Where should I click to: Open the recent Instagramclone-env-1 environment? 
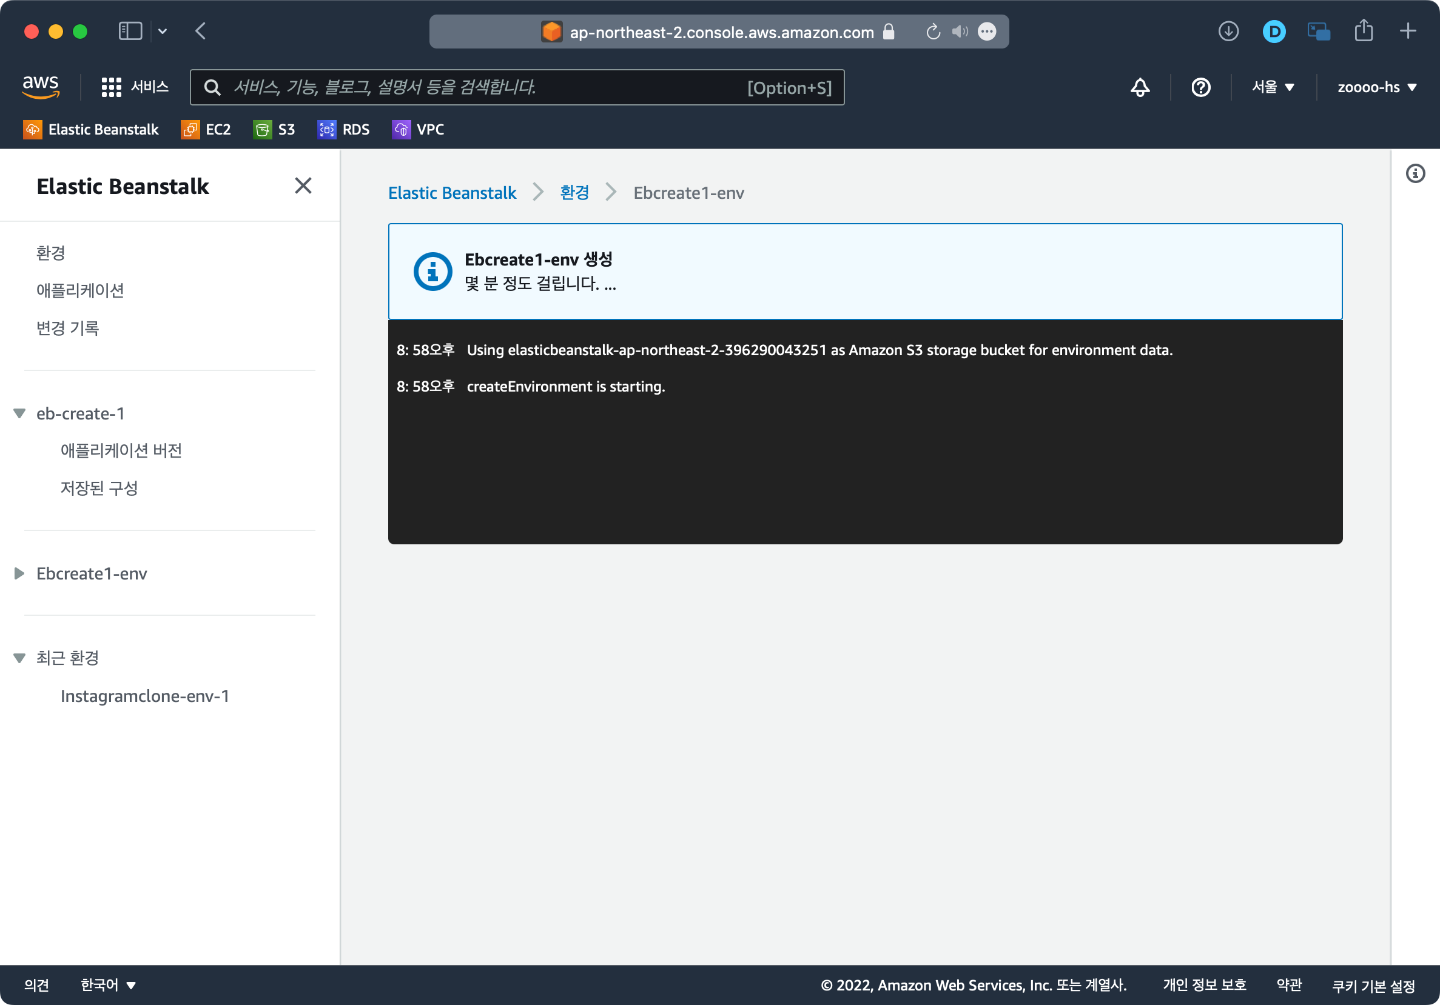(x=145, y=696)
